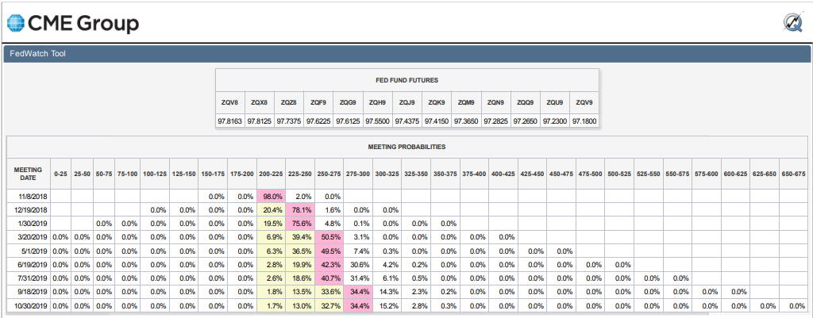This screenshot has width=813, height=318.
Task: Select the FedWatch Tool title bar
Action: point(406,54)
